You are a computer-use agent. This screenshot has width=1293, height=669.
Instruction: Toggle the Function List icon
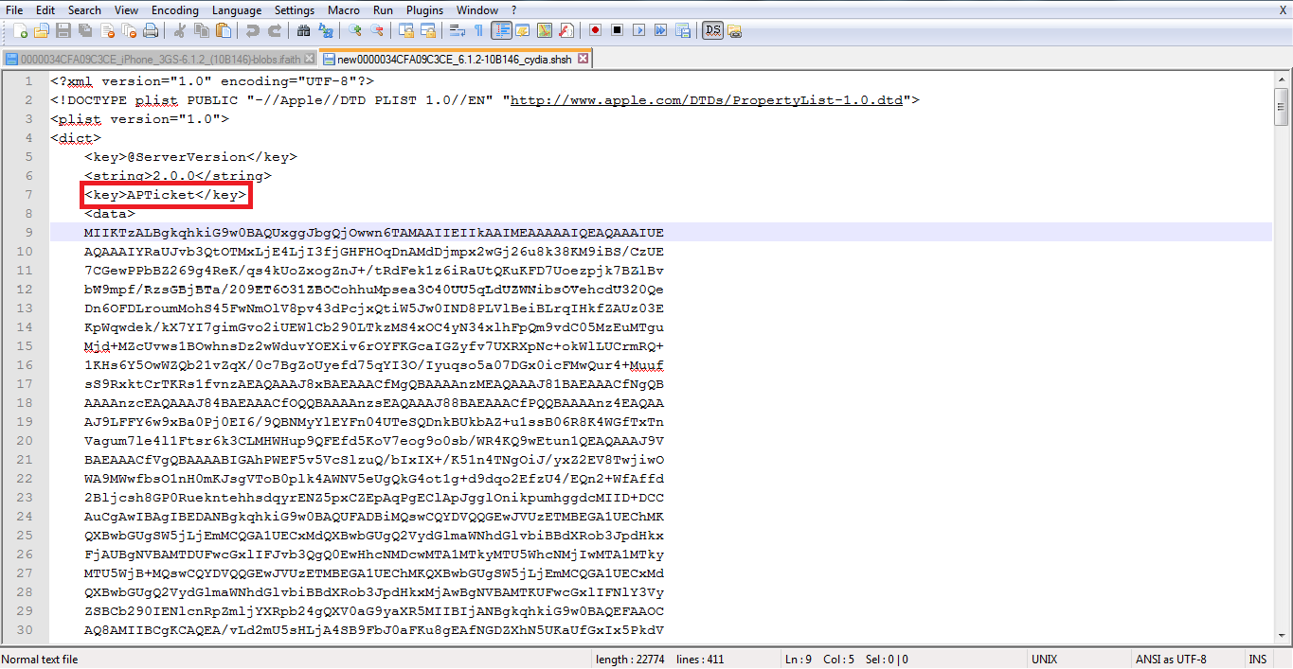(x=566, y=30)
